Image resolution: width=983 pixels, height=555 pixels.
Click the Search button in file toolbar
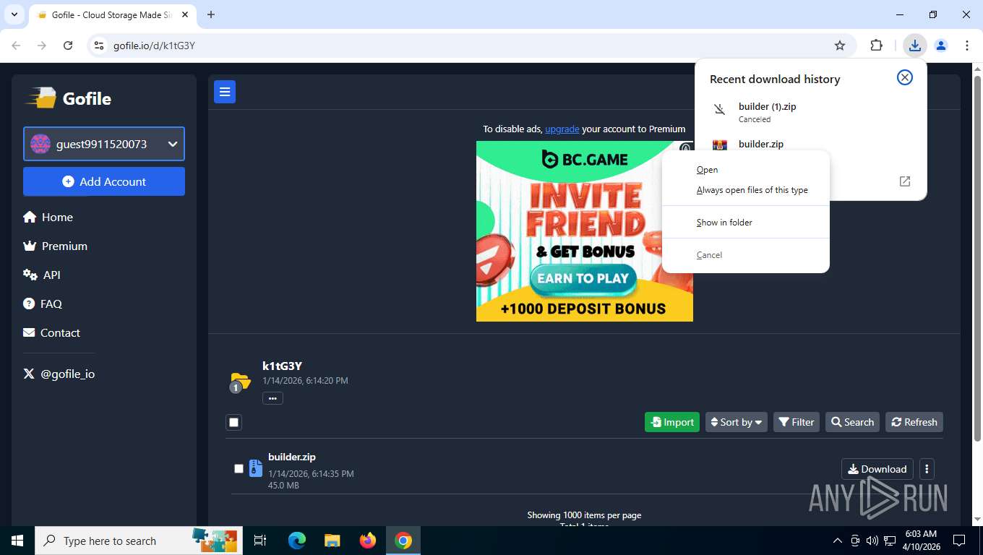pos(852,422)
